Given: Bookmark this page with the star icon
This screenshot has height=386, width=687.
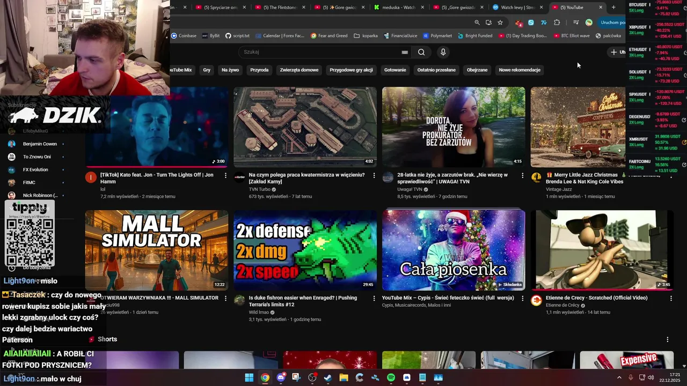Looking at the screenshot, I should pyautogui.click(x=500, y=23).
